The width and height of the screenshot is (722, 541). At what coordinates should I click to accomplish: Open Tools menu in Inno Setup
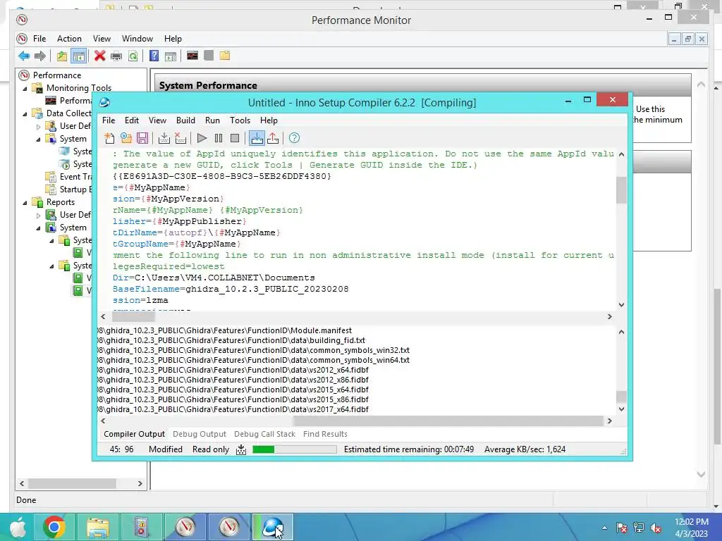click(240, 120)
